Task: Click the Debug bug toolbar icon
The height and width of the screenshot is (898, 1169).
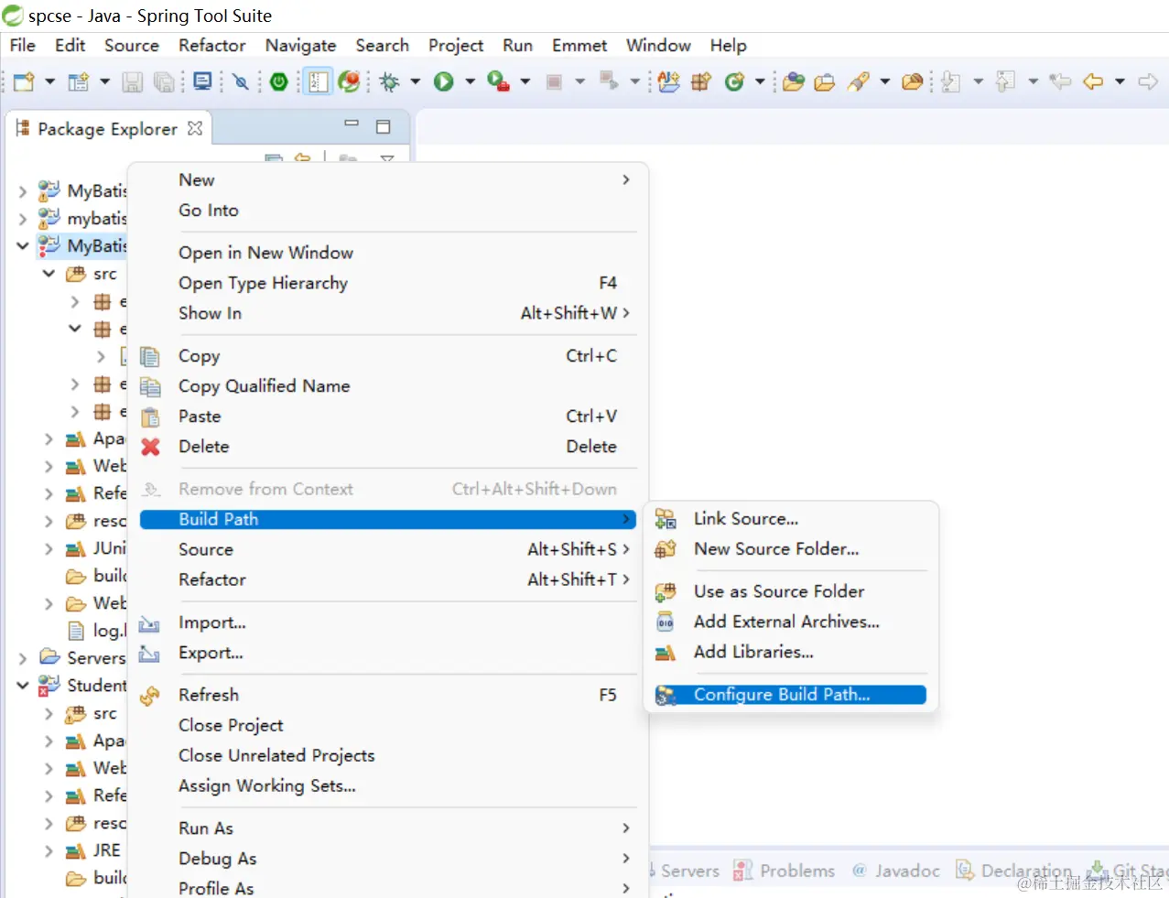Action: pos(390,81)
